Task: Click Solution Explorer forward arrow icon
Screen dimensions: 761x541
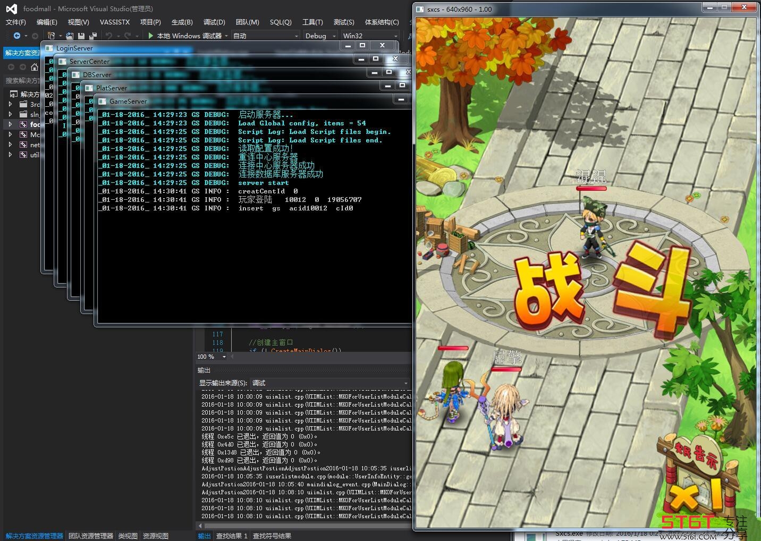Action: pos(23,67)
